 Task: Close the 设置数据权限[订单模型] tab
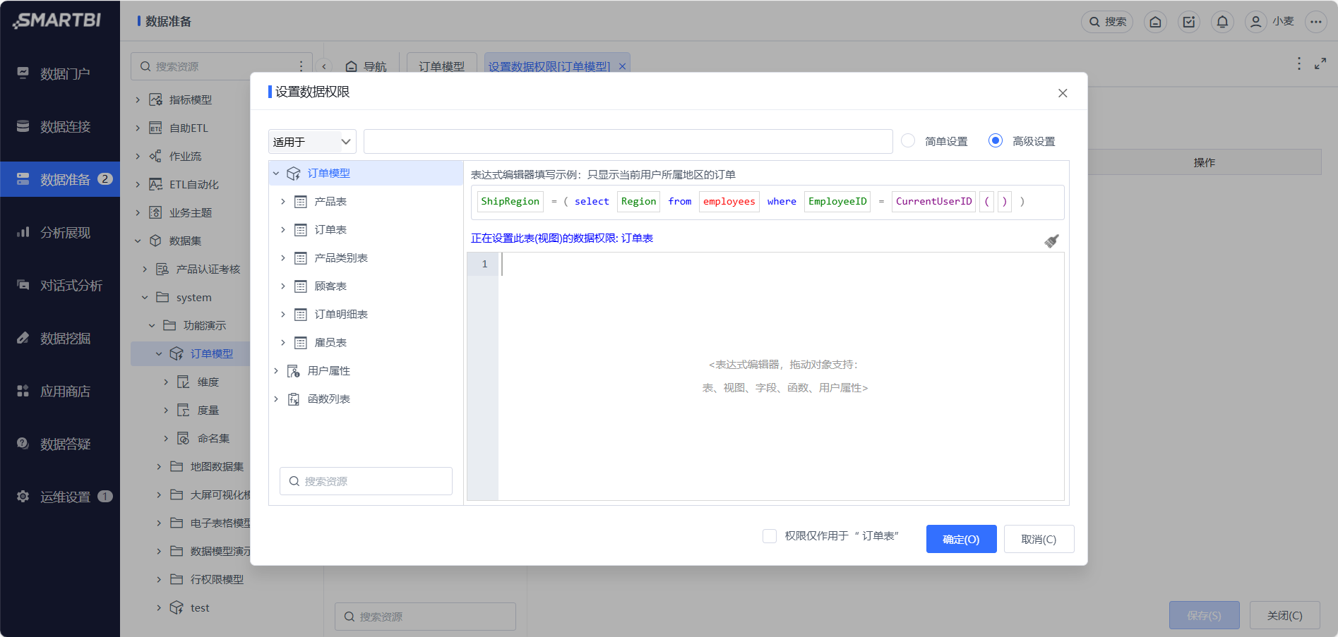point(622,66)
